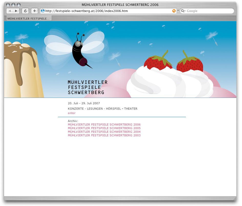Viewport: 242px width, 206px height.
Task: Reload the page with the refresh icon
Action: [x=25, y=11]
